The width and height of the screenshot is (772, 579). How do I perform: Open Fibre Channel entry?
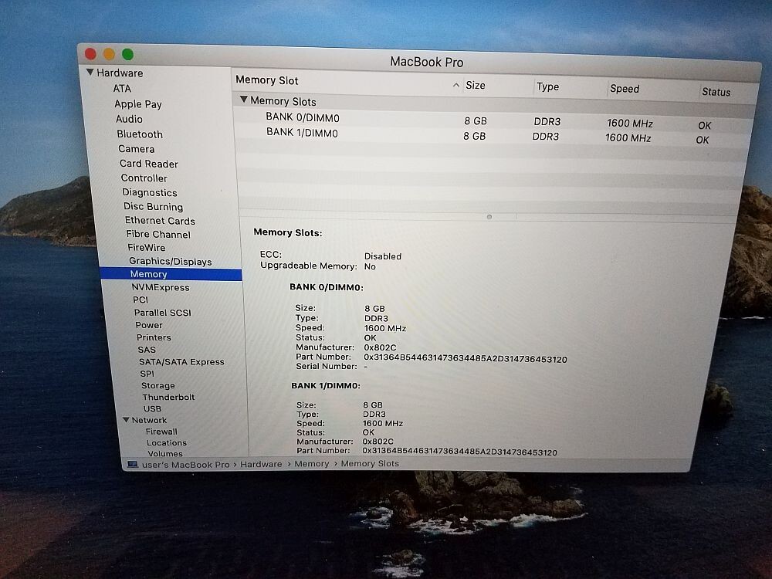(158, 235)
